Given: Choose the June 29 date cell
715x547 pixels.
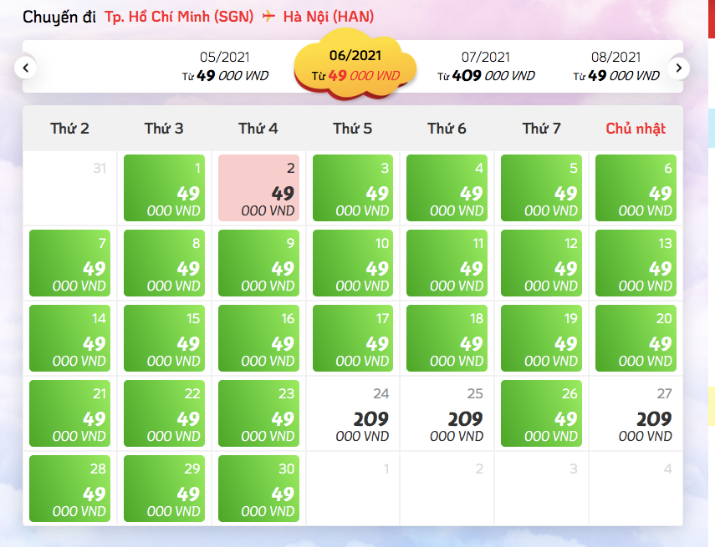Looking at the screenshot, I should (164, 489).
